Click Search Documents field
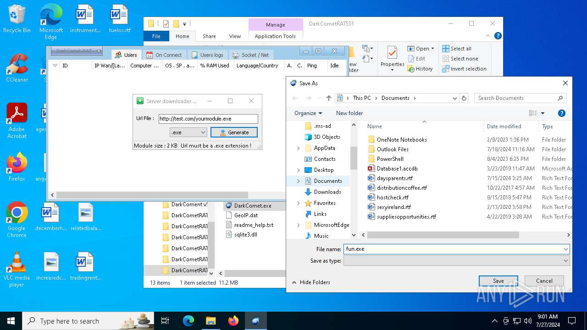 coord(520,98)
